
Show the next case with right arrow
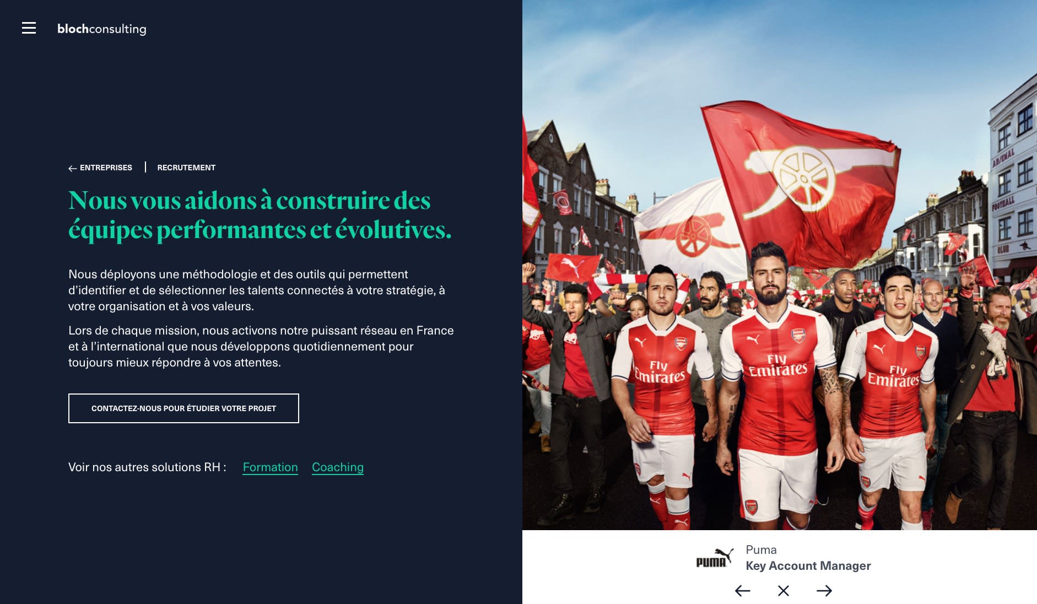tap(824, 591)
